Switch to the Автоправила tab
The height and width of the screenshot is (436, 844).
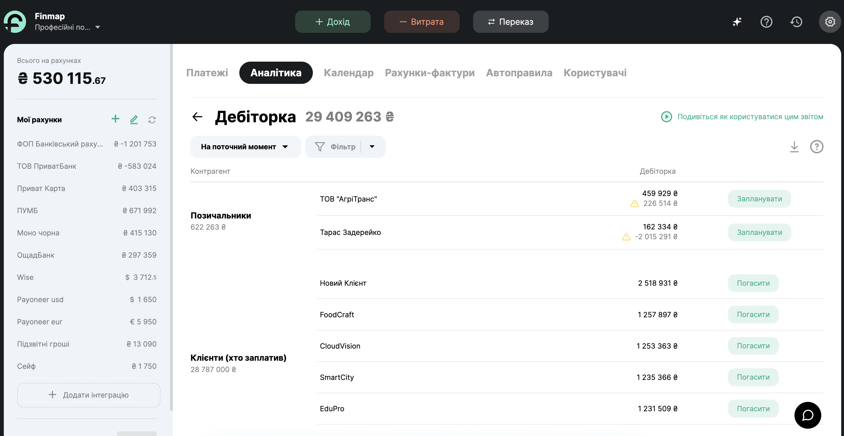pos(519,73)
